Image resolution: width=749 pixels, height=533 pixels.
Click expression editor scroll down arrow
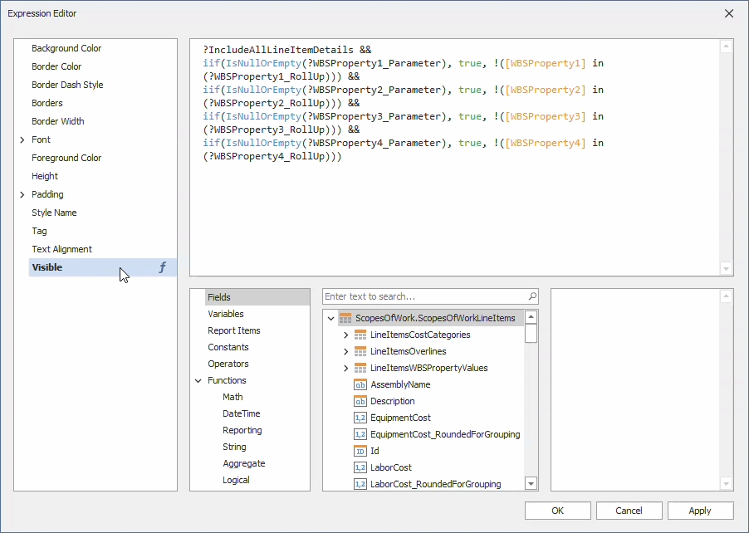(726, 269)
